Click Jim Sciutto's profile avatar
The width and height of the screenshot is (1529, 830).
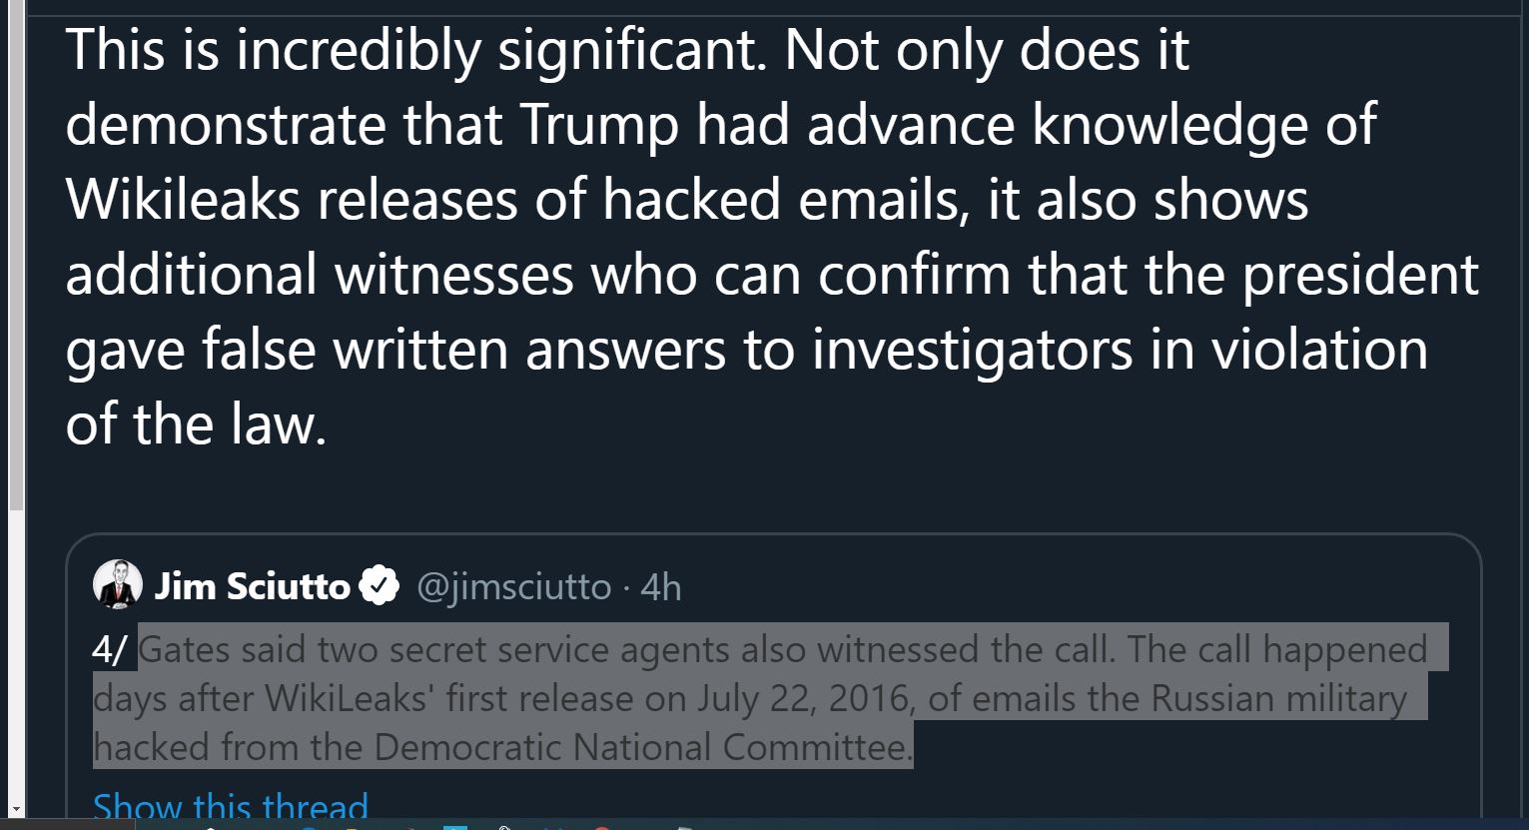(118, 585)
